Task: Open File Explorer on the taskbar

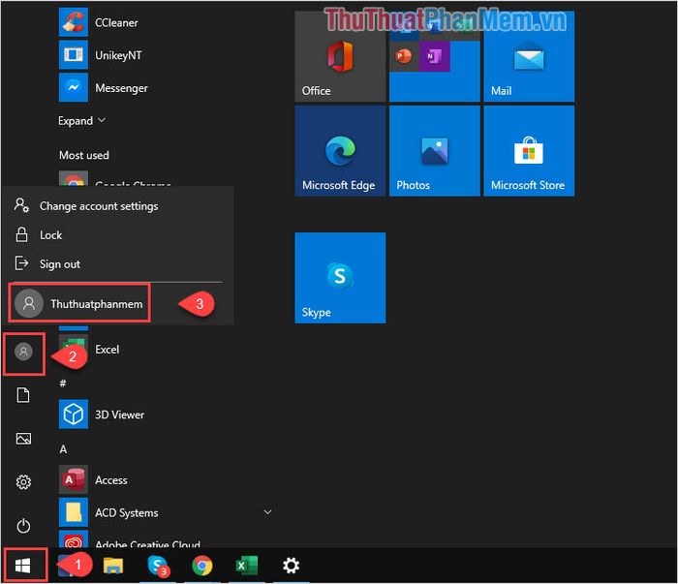Action: tap(113, 566)
